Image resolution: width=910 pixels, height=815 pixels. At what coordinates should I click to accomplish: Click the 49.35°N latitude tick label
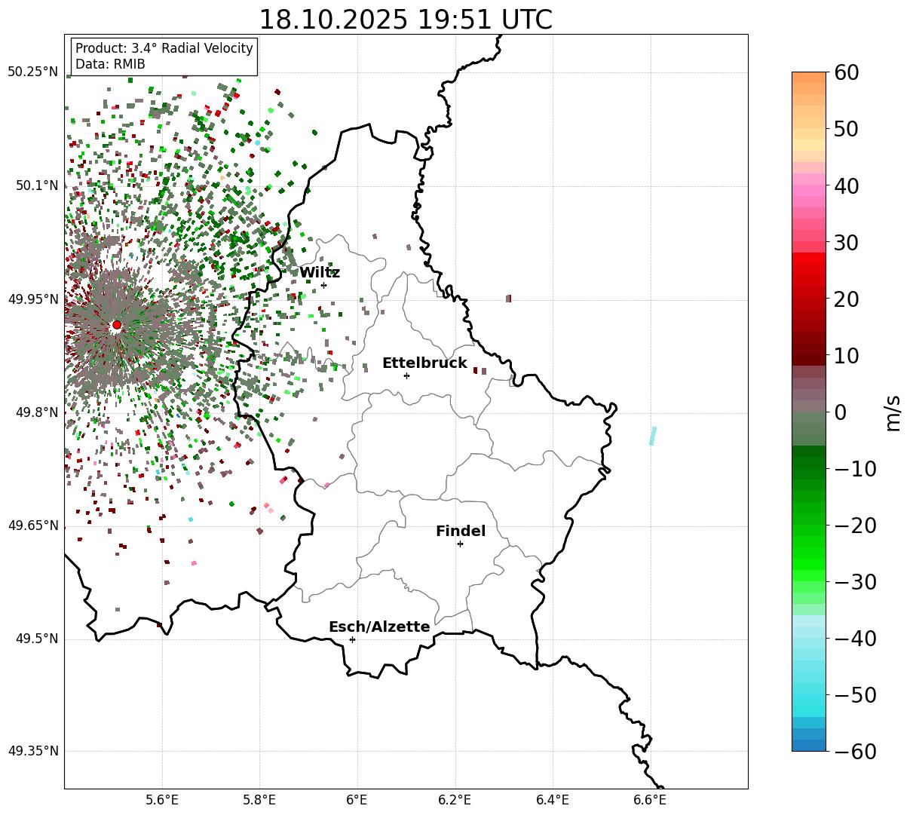32,751
